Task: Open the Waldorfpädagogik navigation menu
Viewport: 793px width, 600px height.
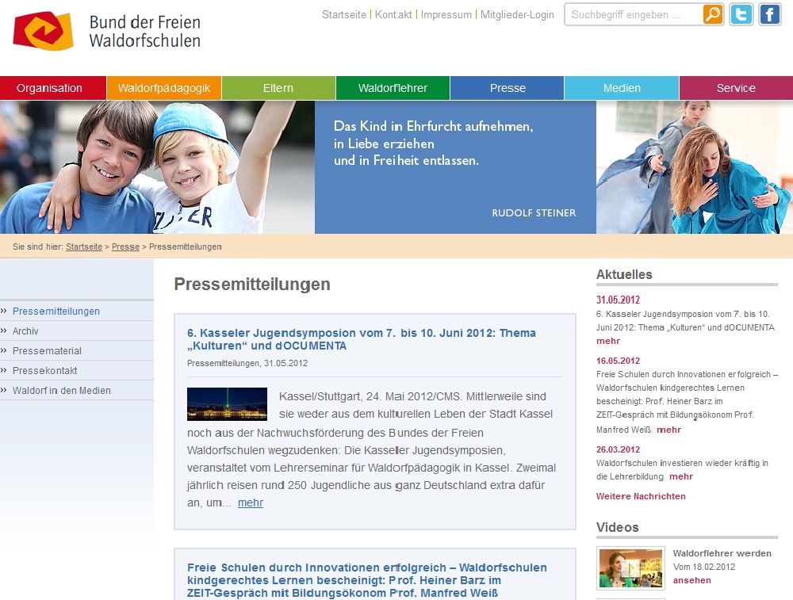Action: pos(164,88)
